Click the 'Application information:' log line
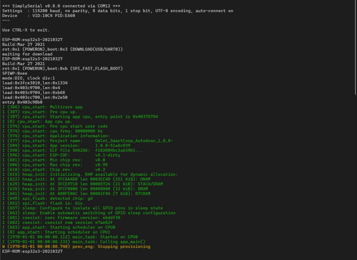357x260 pixels. (x=56, y=136)
